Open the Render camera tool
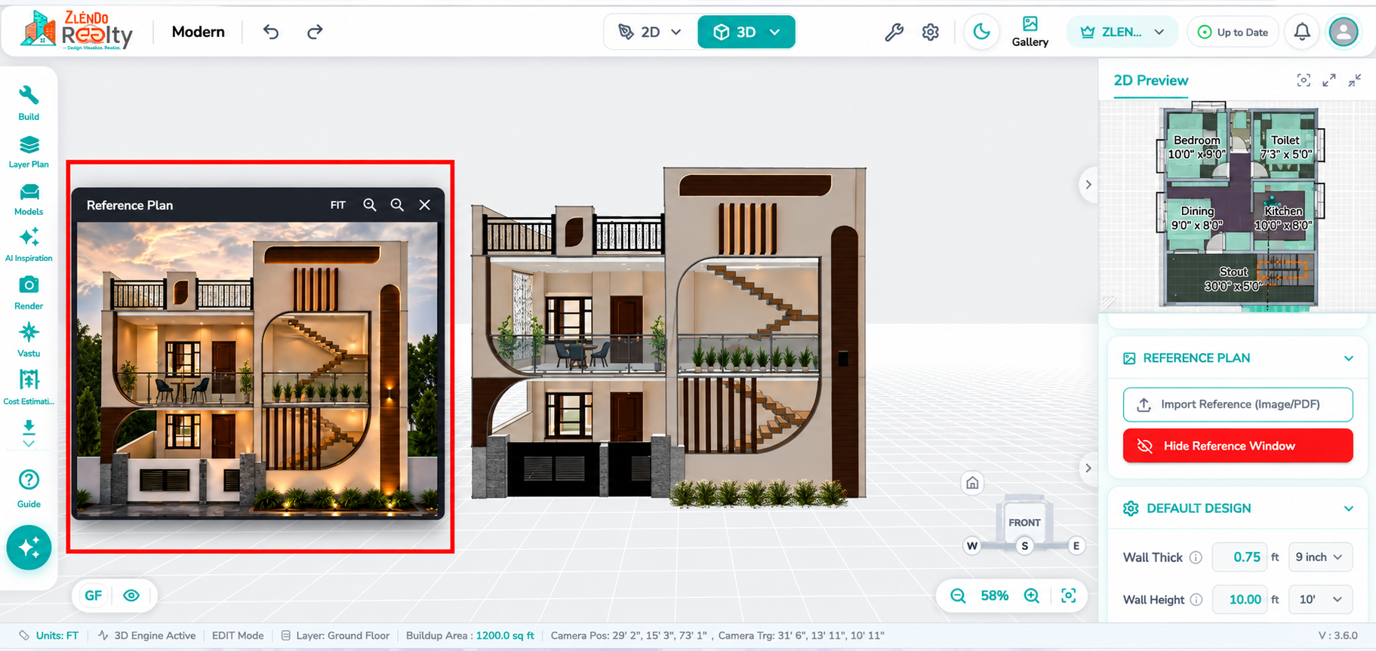Viewport: 1376px width, 651px height. (29, 293)
